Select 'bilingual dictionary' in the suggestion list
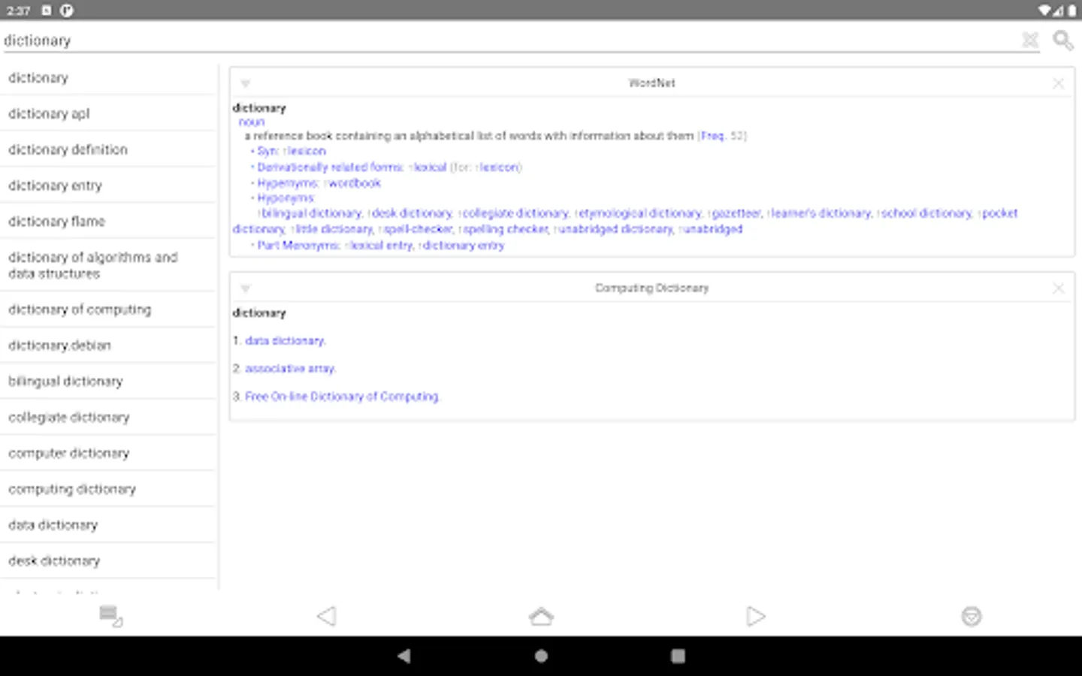 [108, 382]
